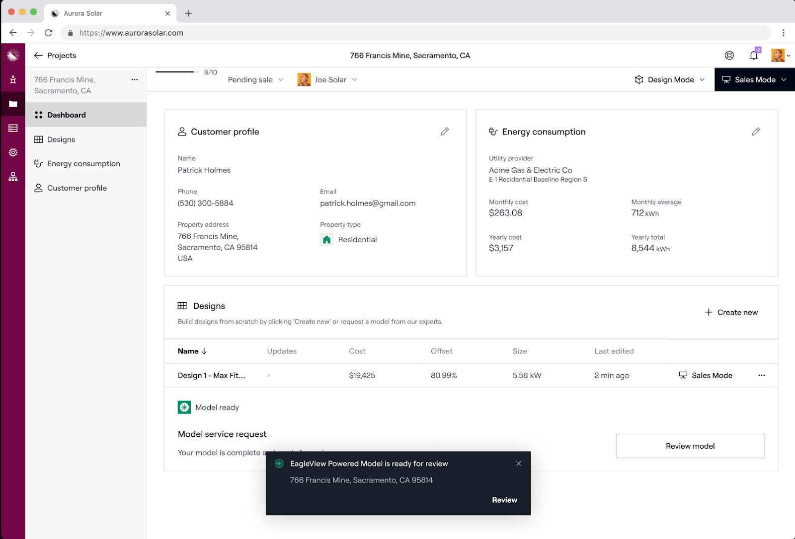This screenshot has height=539, width=795.
Task: Dismiss the EagleView notification toast
Action: [x=518, y=464]
